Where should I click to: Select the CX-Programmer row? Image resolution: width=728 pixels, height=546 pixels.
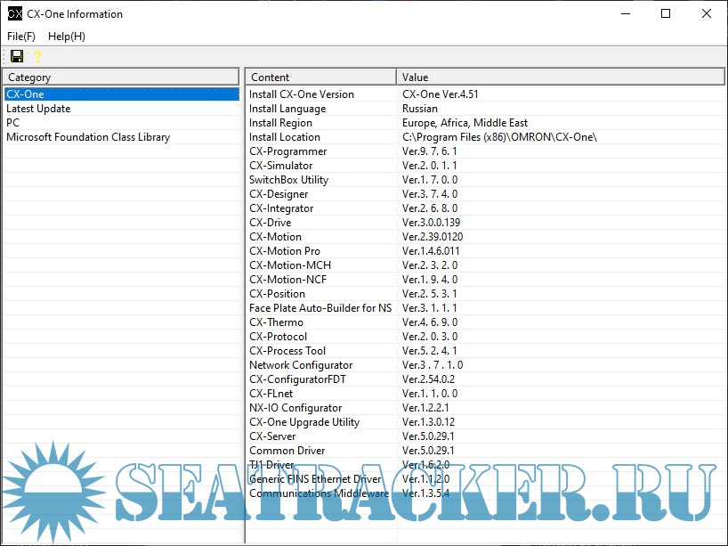[287, 151]
